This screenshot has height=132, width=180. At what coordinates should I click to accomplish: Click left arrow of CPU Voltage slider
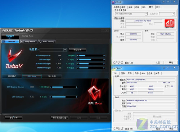(78, 60)
